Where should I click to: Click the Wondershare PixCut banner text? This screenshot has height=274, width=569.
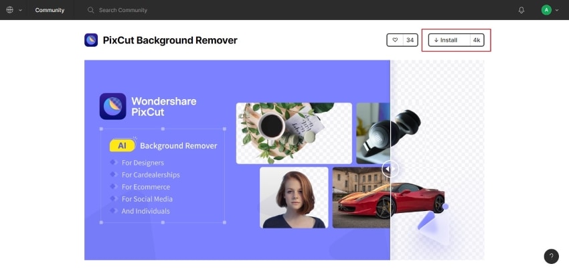click(163, 106)
